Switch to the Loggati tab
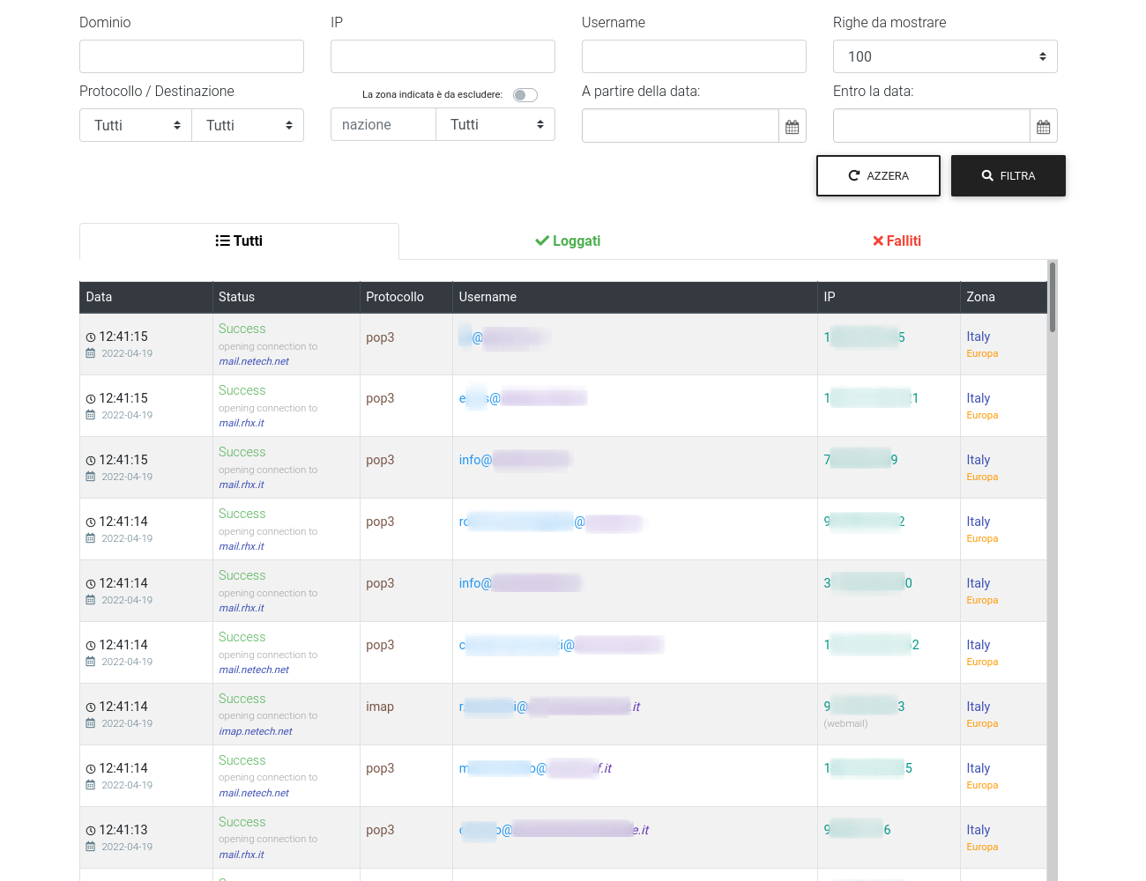The image size is (1146, 881). [x=568, y=241]
